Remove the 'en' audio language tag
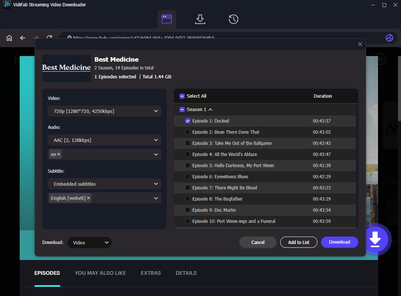 59,154
